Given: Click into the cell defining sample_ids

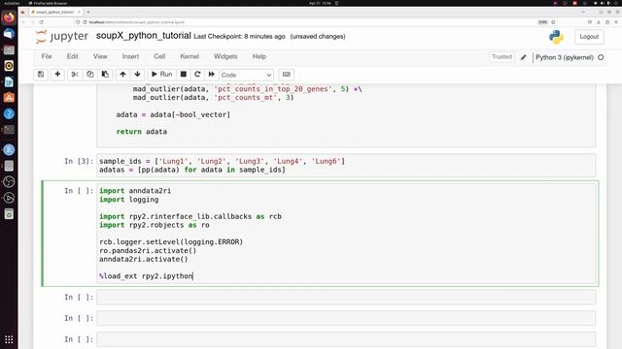Looking at the screenshot, I should 346,166.
